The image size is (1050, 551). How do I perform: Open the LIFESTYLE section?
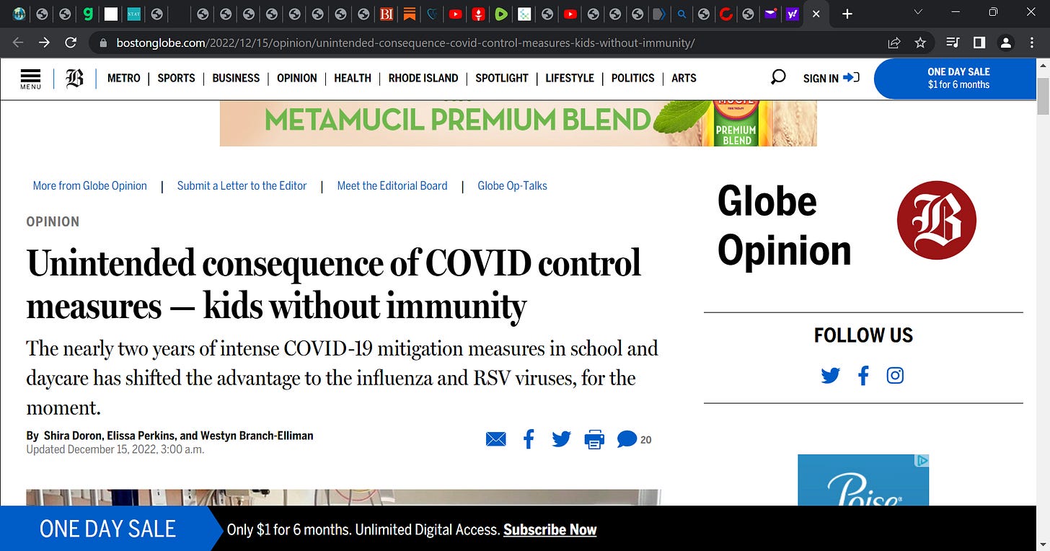point(570,78)
